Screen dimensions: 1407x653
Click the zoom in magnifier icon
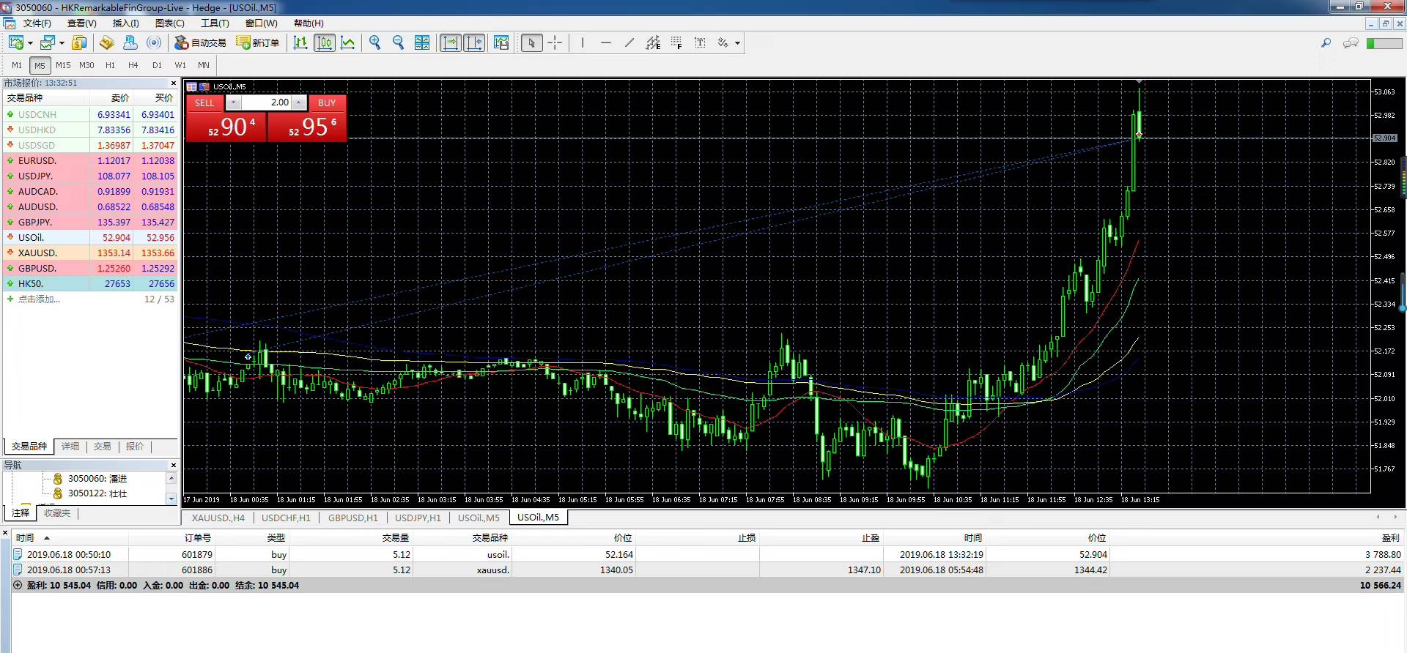375,42
